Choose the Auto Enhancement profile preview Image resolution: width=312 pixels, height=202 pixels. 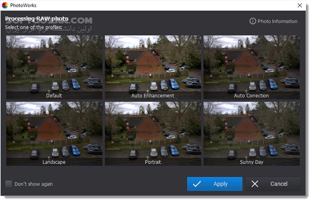pyautogui.click(x=153, y=67)
